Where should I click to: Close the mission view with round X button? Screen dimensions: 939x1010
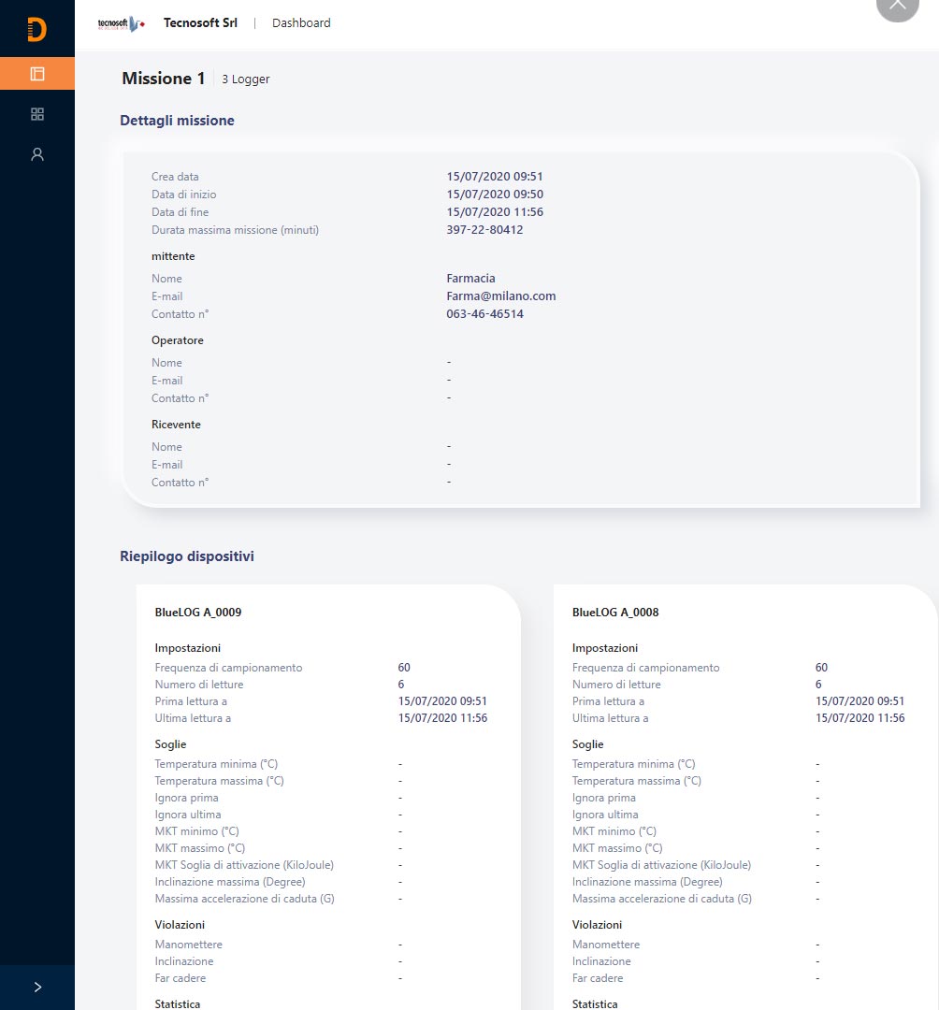coord(897,7)
